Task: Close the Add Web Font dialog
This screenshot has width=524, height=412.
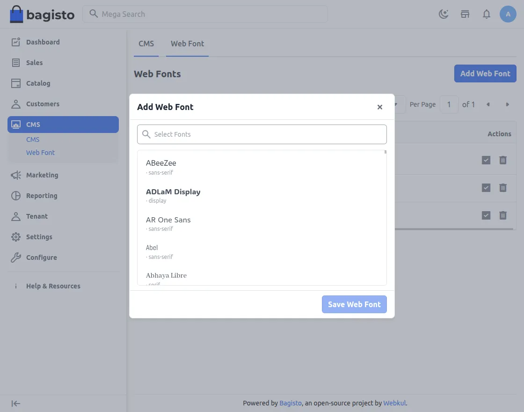Action: 379,107
